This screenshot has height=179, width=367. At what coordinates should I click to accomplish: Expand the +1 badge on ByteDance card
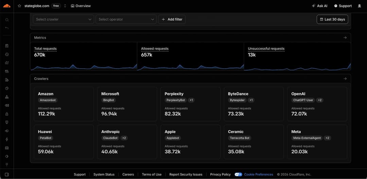(x=251, y=100)
